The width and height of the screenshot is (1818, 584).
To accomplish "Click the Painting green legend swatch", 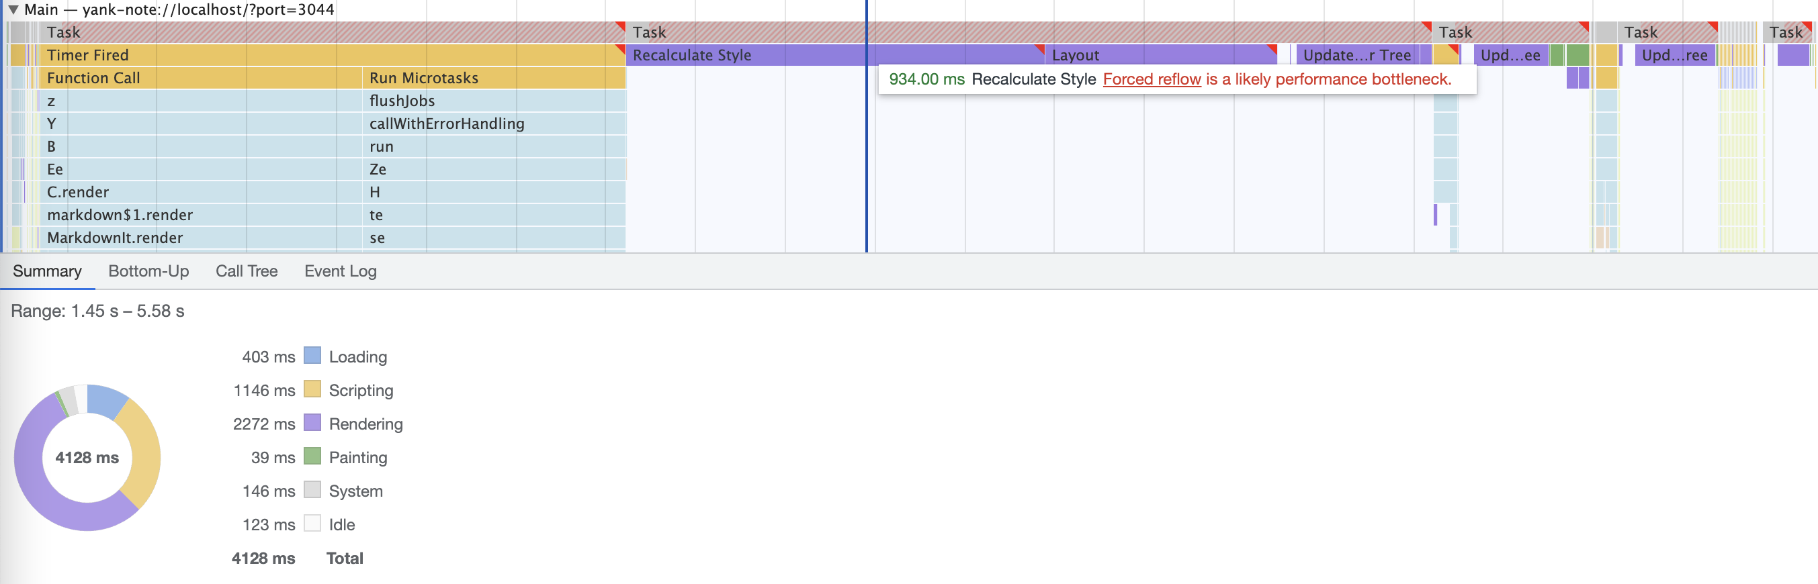I will (x=312, y=456).
